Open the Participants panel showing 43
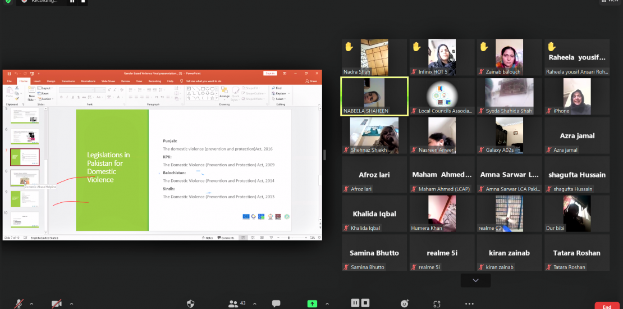The image size is (623, 309). click(237, 304)
